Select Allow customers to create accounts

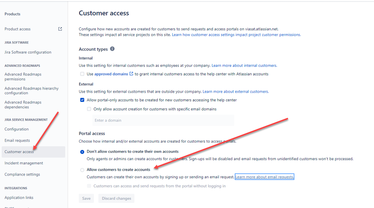(82, 170)
